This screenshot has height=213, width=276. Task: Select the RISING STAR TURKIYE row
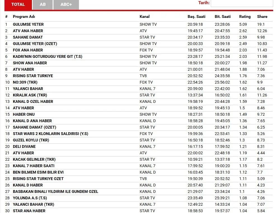pyautogui.click(x=32, y=76)
